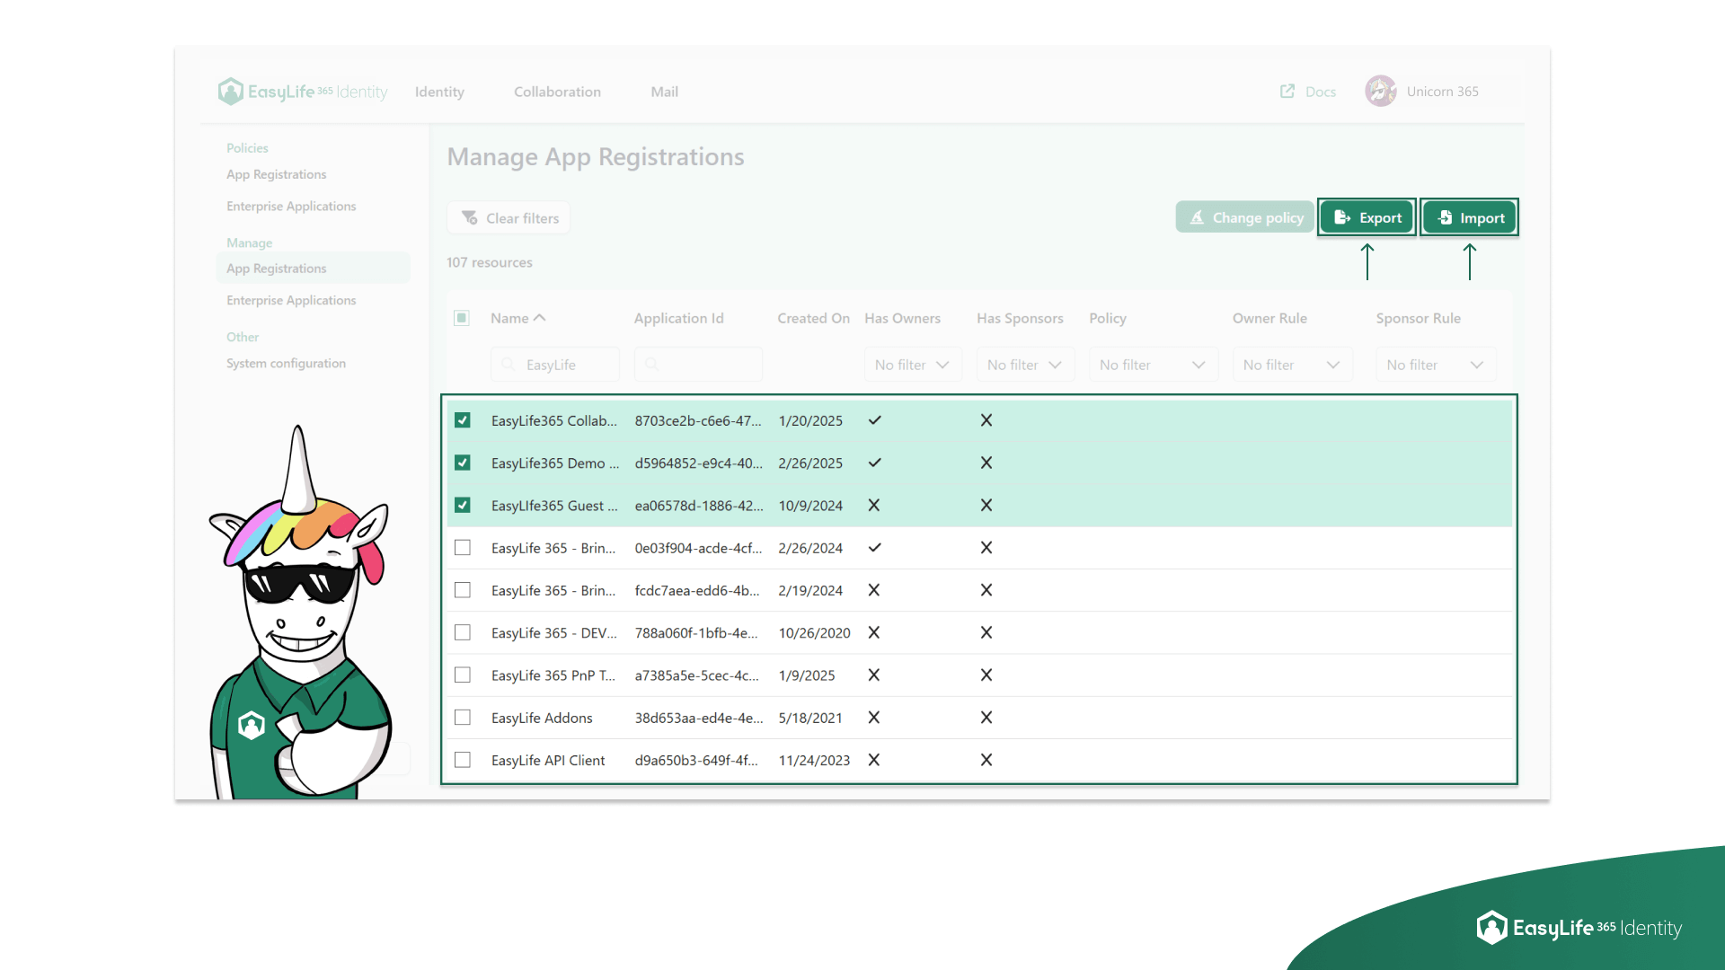Open the Sponsor Rule filter dropdown
This screenshot has height=970, width=1725.
1435,365
